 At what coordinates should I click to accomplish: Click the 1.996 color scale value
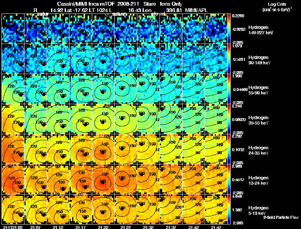click(237, 76)
